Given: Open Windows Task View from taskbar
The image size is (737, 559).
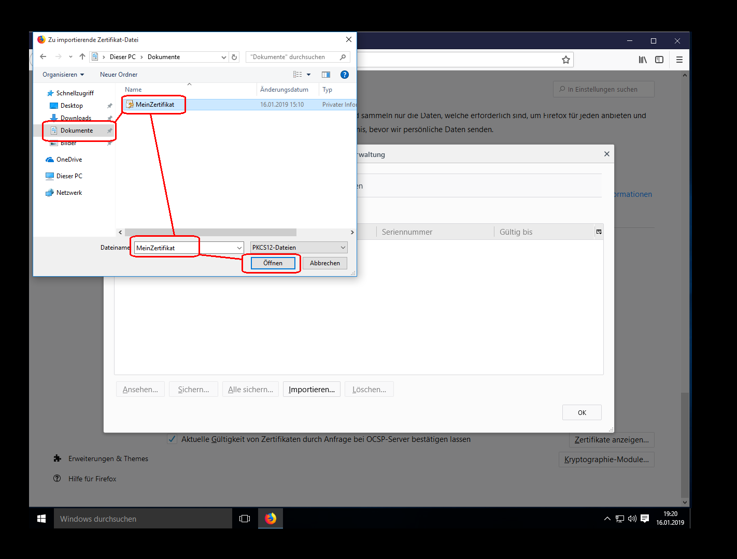Looking at the screenshot, I should pos(245,519).
